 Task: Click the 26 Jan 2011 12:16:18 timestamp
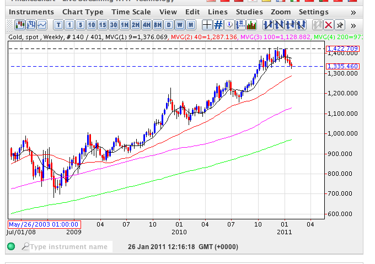(x=162, y=247)
